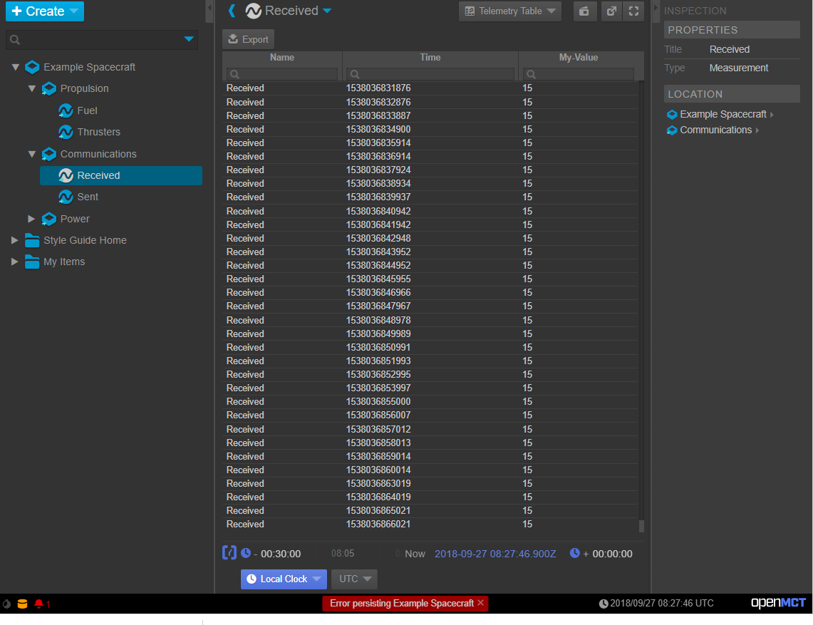Open Received in a new browser tab
The width and height of the screenshot is (813, 625).
[x=611, y=11]
